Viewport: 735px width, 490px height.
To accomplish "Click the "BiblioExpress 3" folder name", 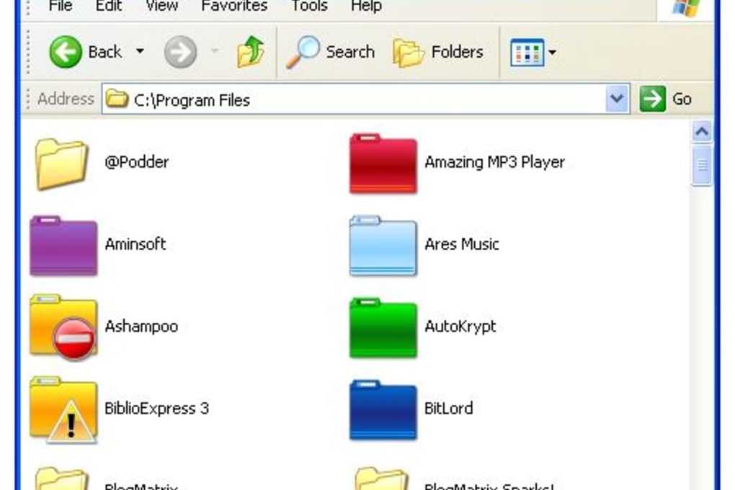I will (156, 409).
